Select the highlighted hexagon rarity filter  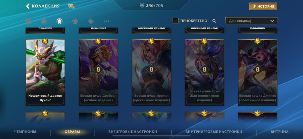[59, 21]
